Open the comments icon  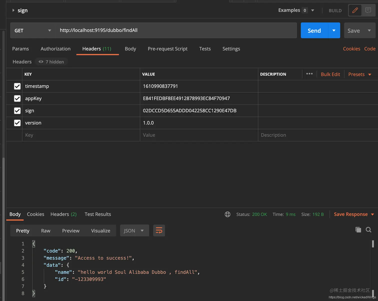(368, 10)
